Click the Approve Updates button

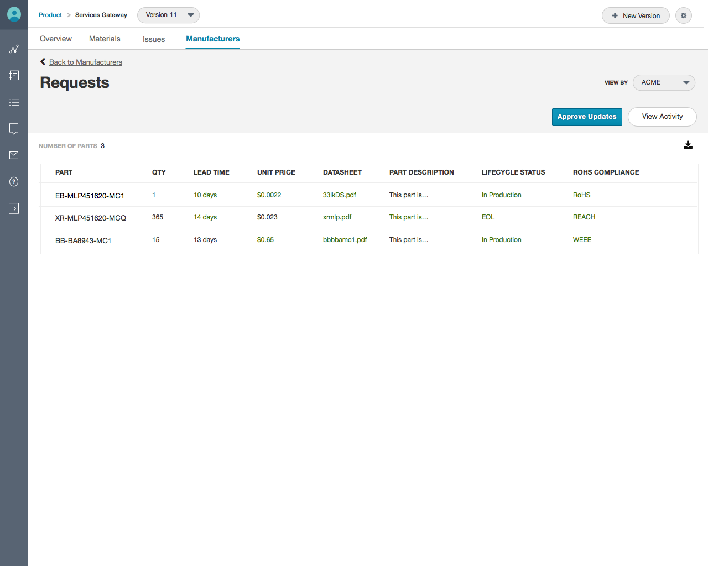point(587,117)
